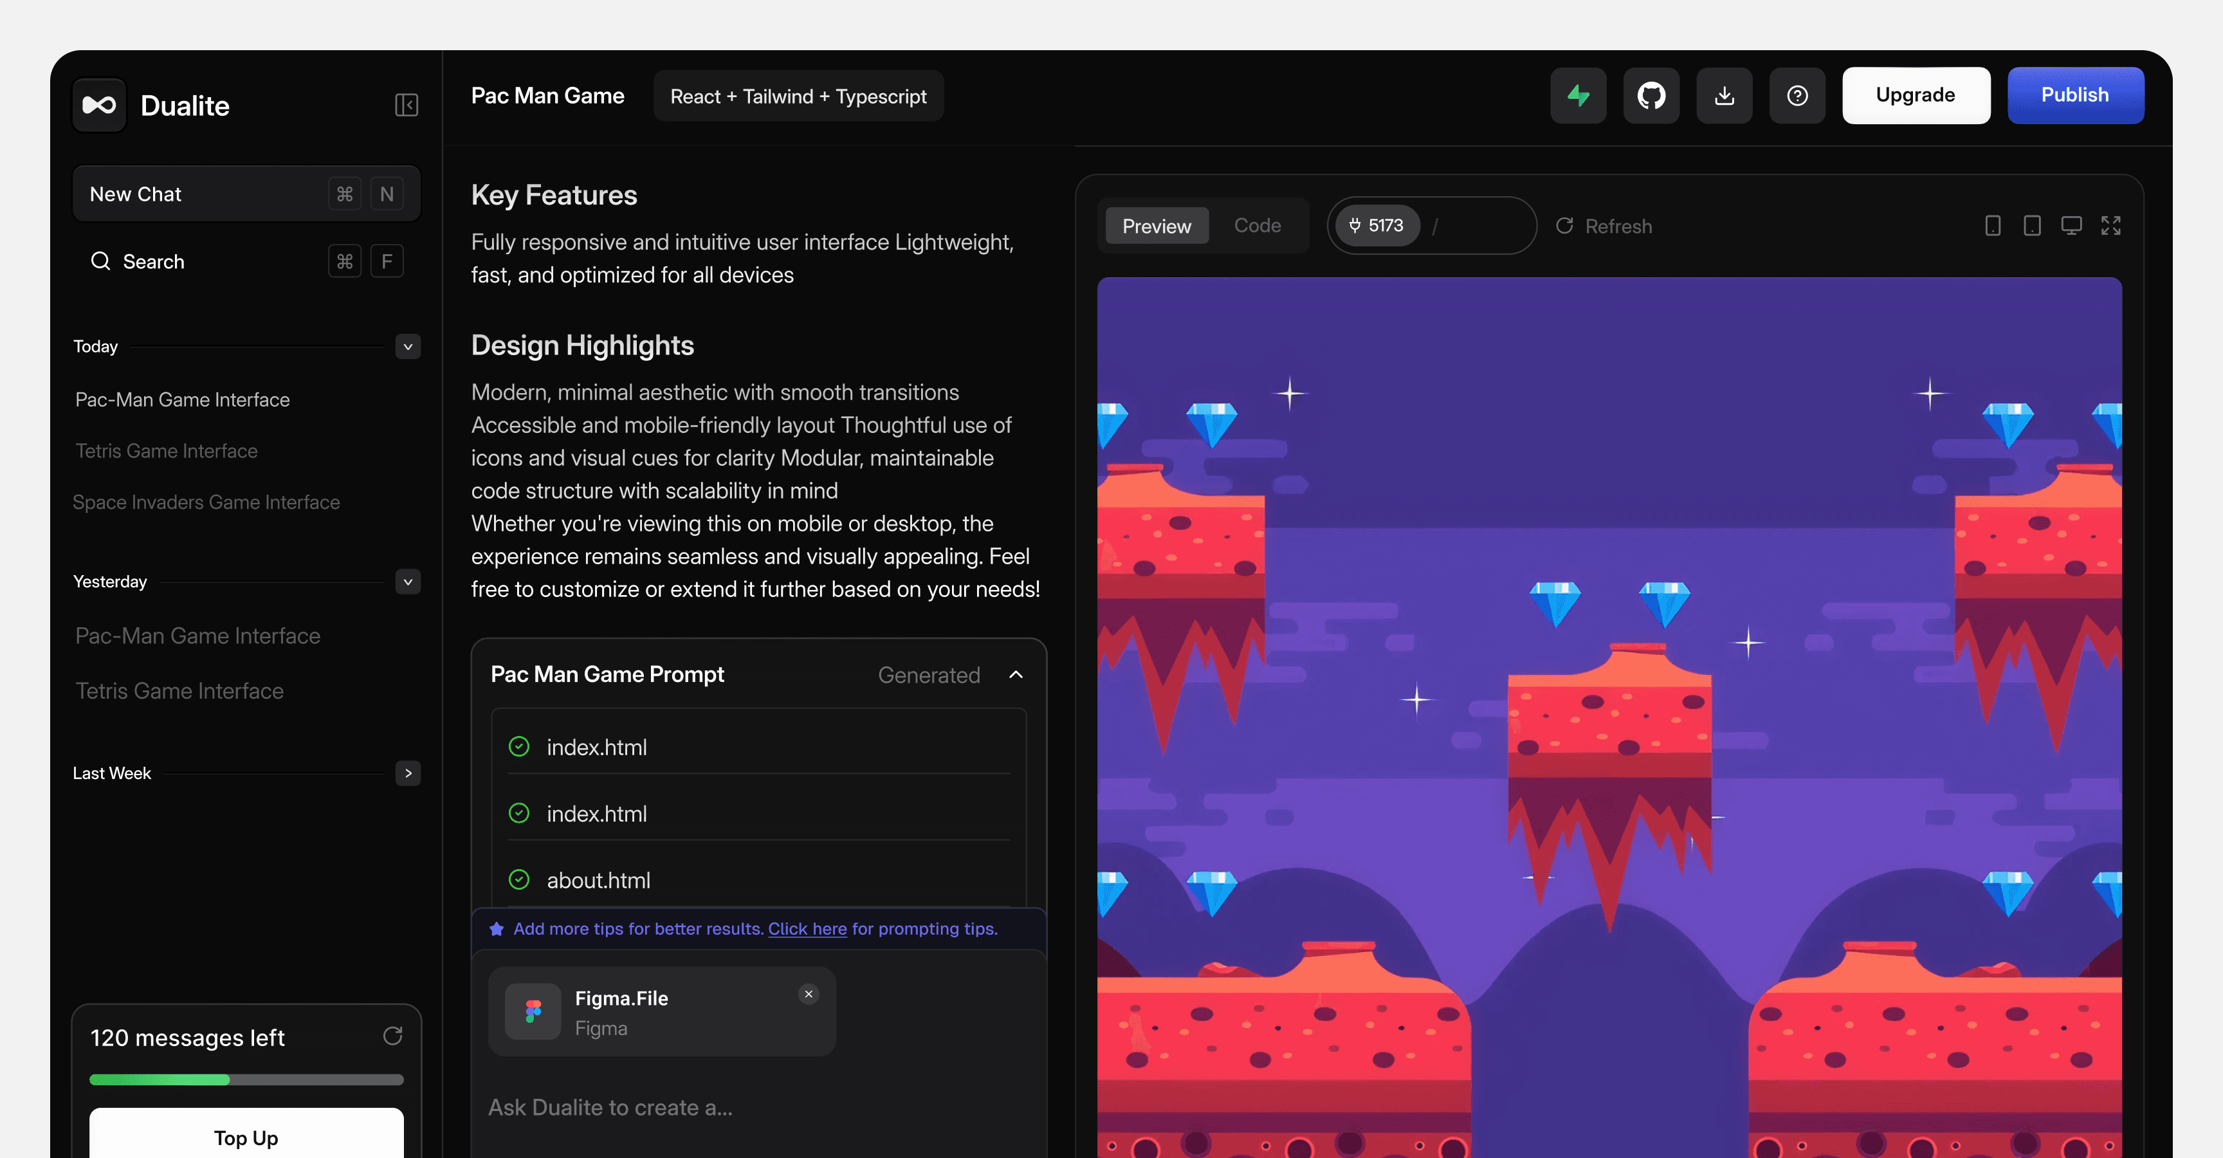Click the Publish button
This screenshot has height=1158, width=2223.
pyautogui.click(x=2074, y=95)
